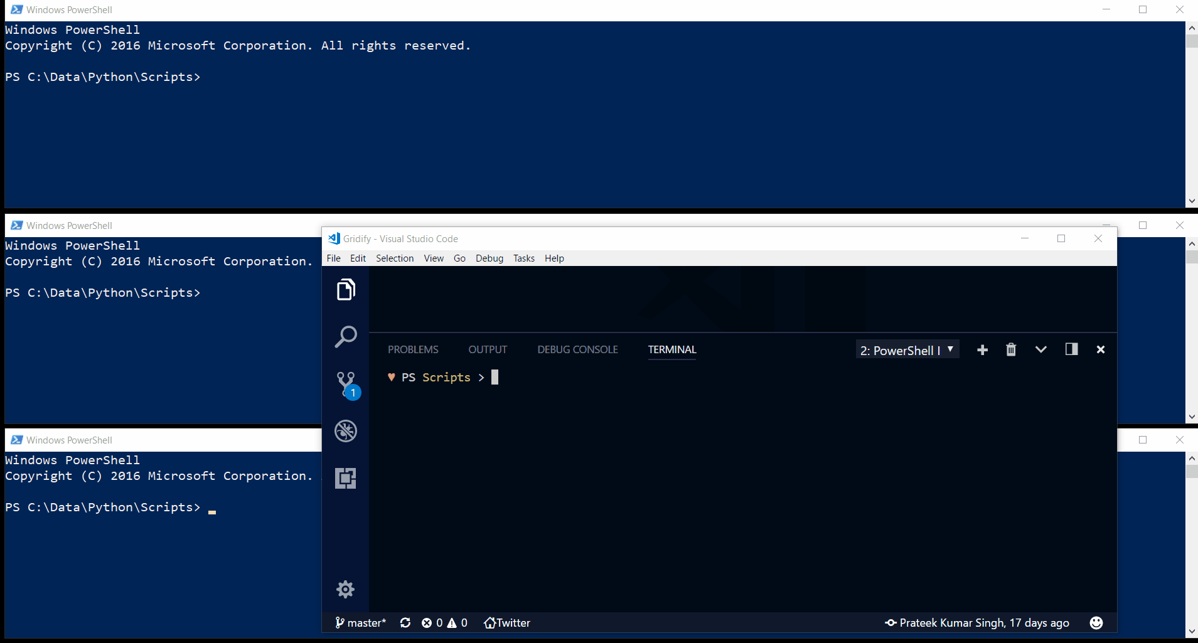
Task: Open the terminal selector '2: PowerShell I' dropdown
Action: coord(907,350)
